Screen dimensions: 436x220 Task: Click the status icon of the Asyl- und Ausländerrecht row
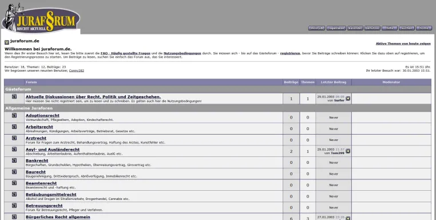(x=14, y=150)
